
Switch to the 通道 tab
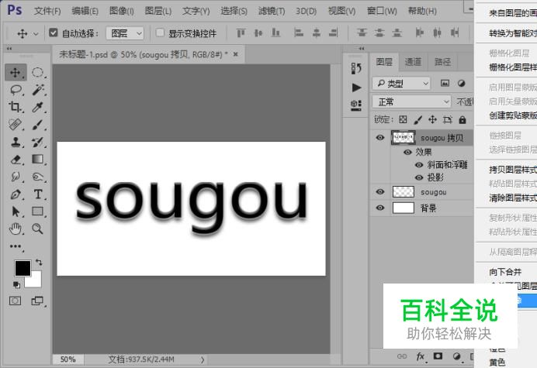point(413,62)
